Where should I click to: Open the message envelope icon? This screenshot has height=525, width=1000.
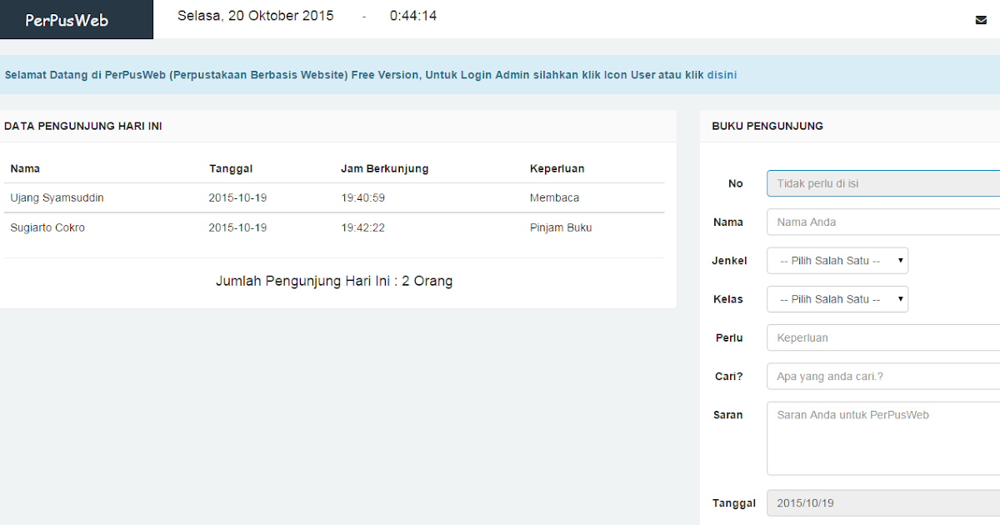click(x=981, y=18)
